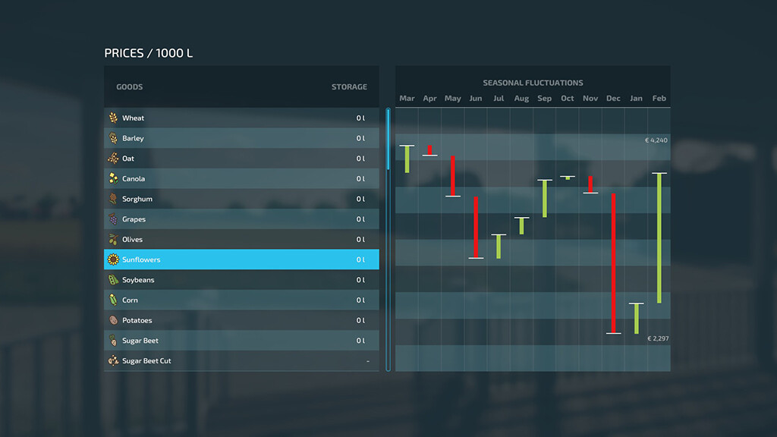Viewport: 777px width, 437px height.
Task: Click the Olives icon
Action: click(x=113, y=240)
